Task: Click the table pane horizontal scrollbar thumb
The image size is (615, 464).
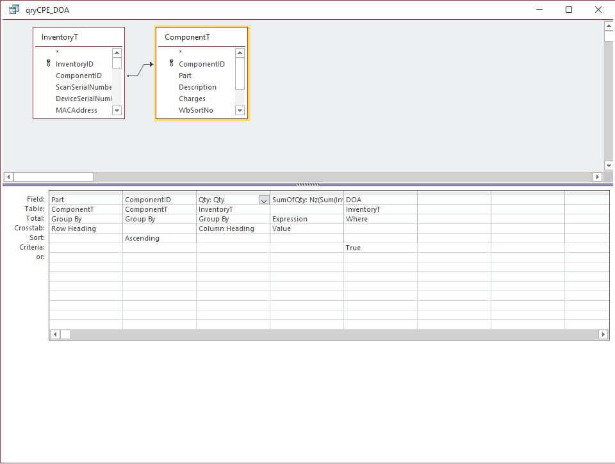Action: [x=53, y=177]
